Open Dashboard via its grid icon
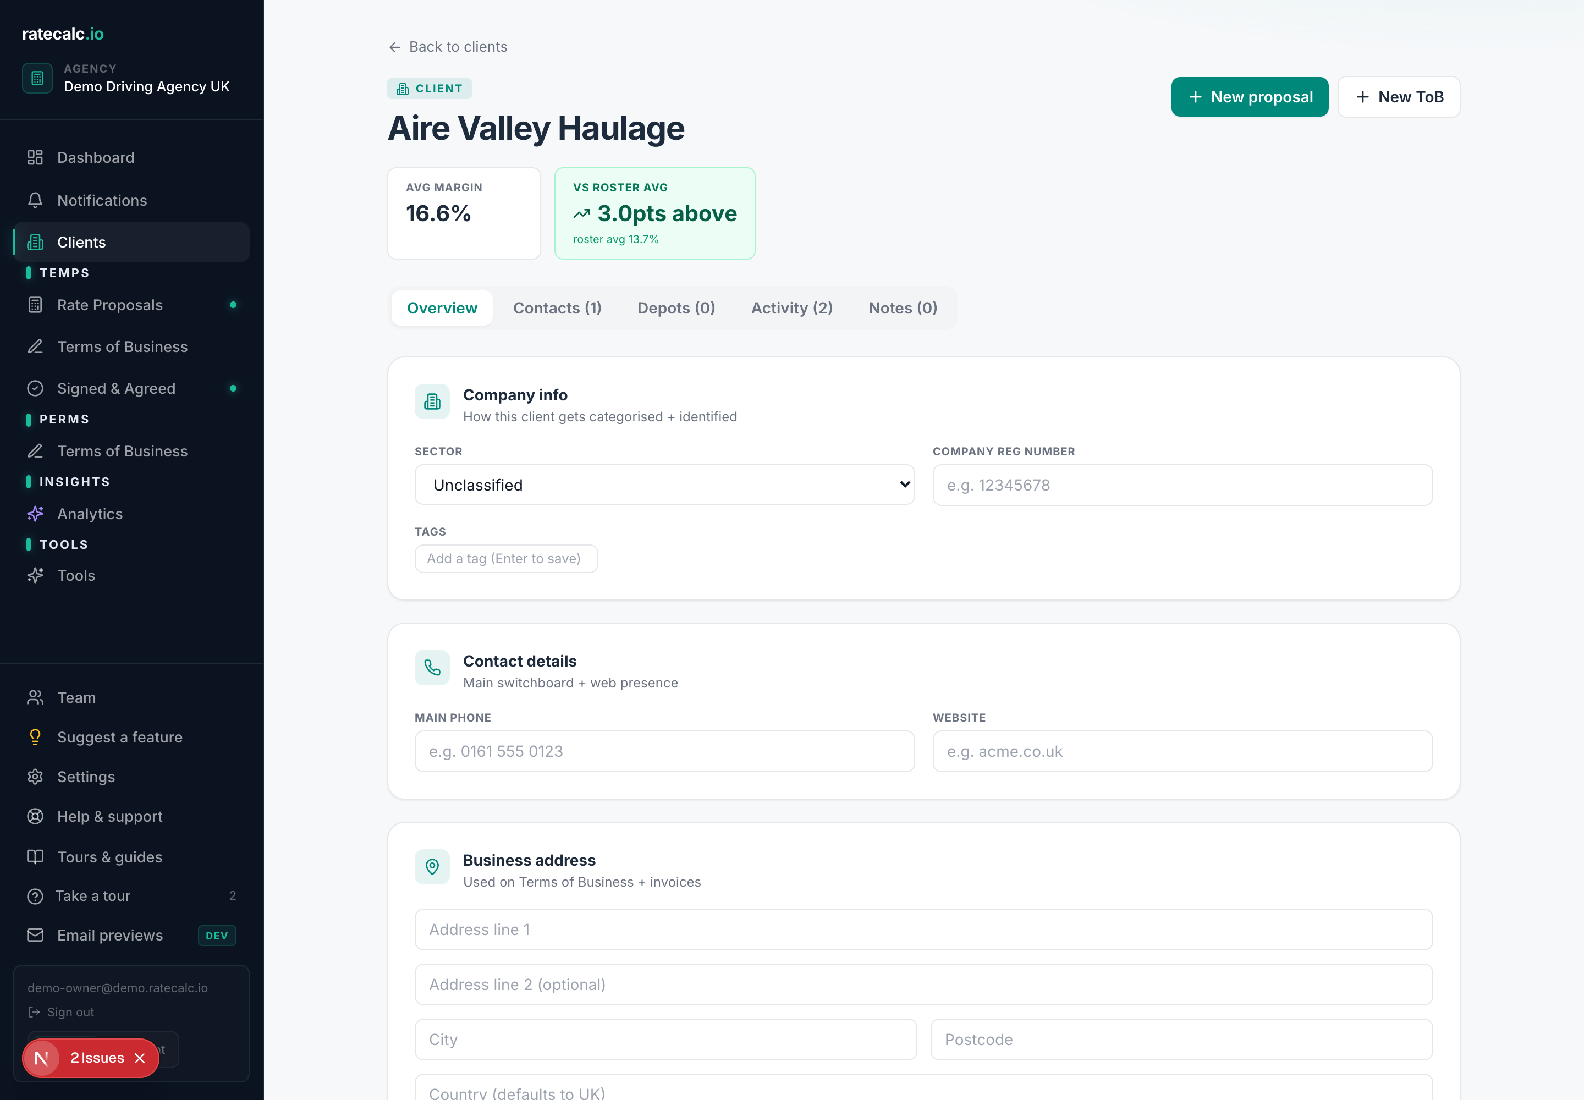Screen dimensions: 1584x1100 [35, 158]
